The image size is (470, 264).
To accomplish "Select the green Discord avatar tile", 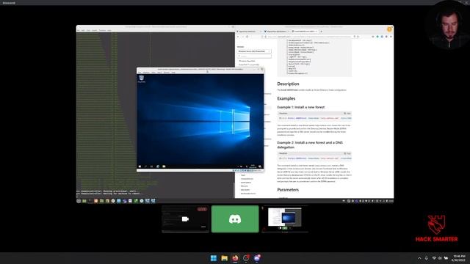I will (235, 219).
